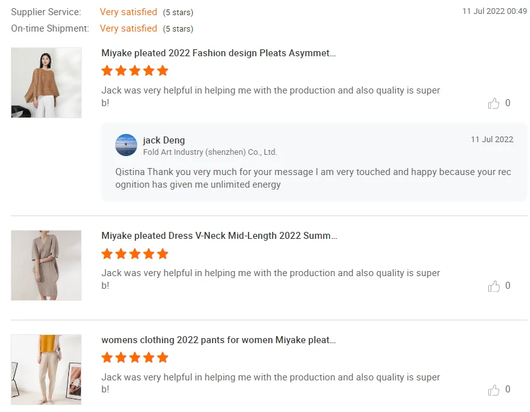Image resolution: width=530 pixels, height=412 pixels.
Task: Click the star rating under the dress review
Action: 135,254
